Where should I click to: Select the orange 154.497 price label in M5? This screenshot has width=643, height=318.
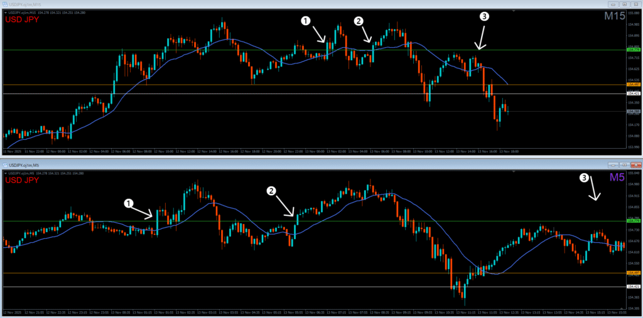click(x=634, y=272)
